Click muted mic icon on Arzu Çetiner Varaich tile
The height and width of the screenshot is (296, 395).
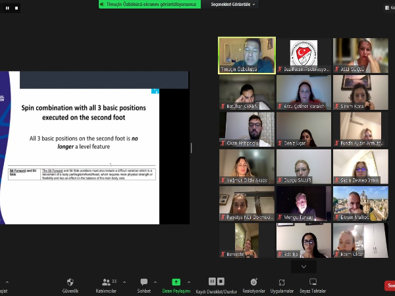pyautogui.click(x=280, y=106)
